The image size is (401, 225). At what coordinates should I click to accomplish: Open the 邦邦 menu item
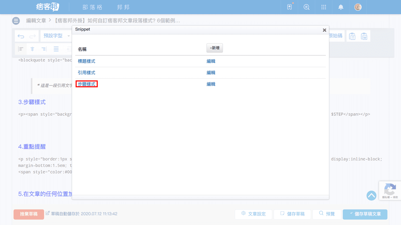click(123, 7)
